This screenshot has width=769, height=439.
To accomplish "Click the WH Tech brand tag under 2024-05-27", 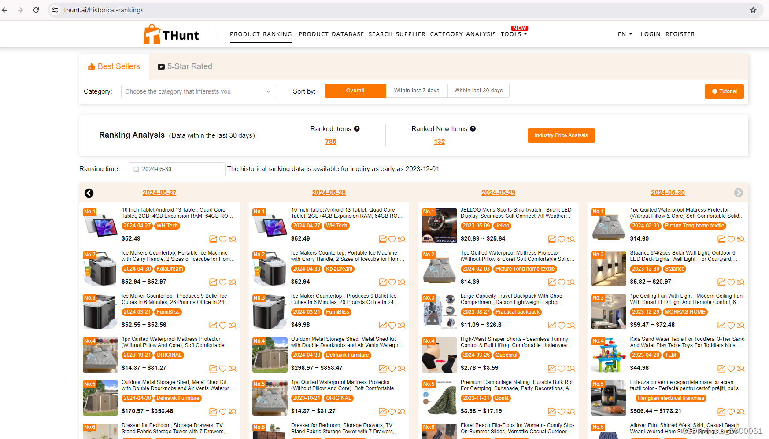I will point(167,226).
